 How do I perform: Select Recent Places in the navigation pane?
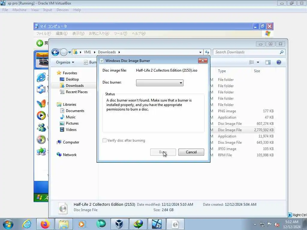tap(77, 92)
